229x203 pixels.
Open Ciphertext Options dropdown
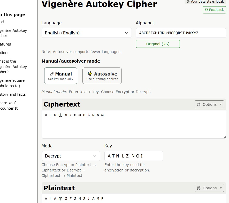pyautogui.click(x=209, y=104)
